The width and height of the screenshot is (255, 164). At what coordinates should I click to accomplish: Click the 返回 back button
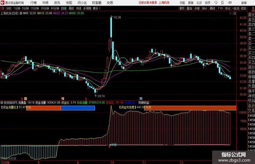click(x=243, y=8)
